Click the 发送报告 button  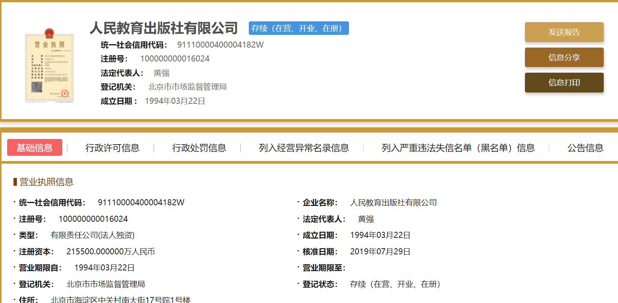[x=564, y=32]
